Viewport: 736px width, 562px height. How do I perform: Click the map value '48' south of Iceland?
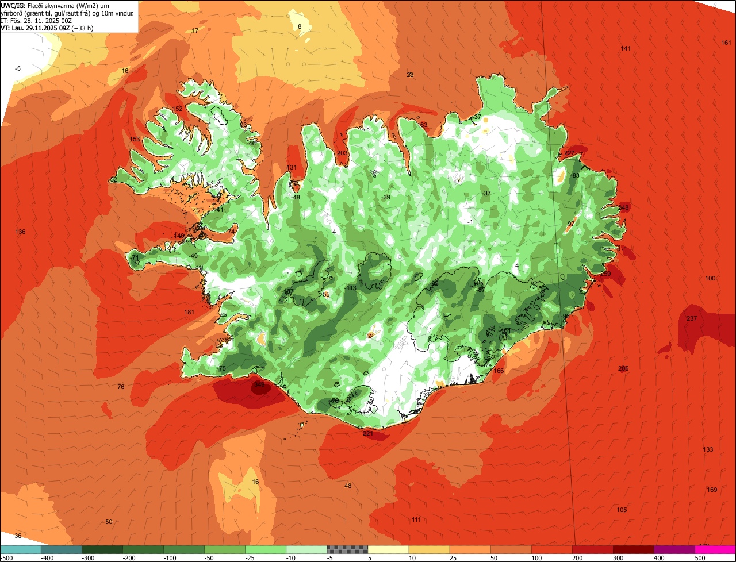pyautogui.click(x=348, y=486)
